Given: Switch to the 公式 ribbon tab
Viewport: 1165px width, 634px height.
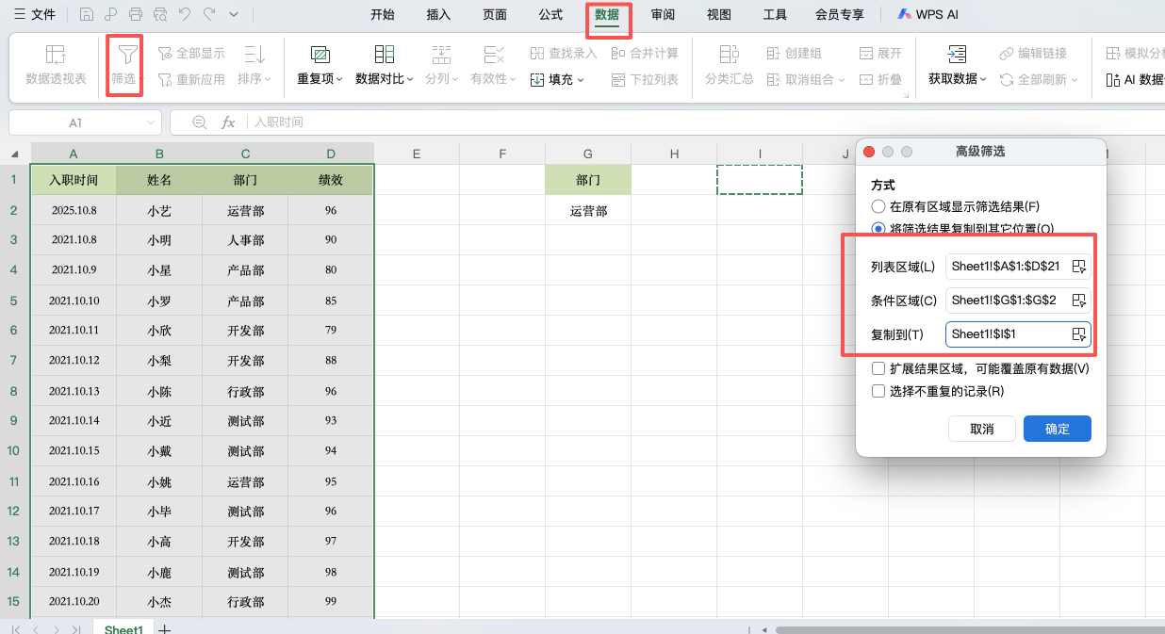Looking at the screenshot, I should click(x=550, y=14).
